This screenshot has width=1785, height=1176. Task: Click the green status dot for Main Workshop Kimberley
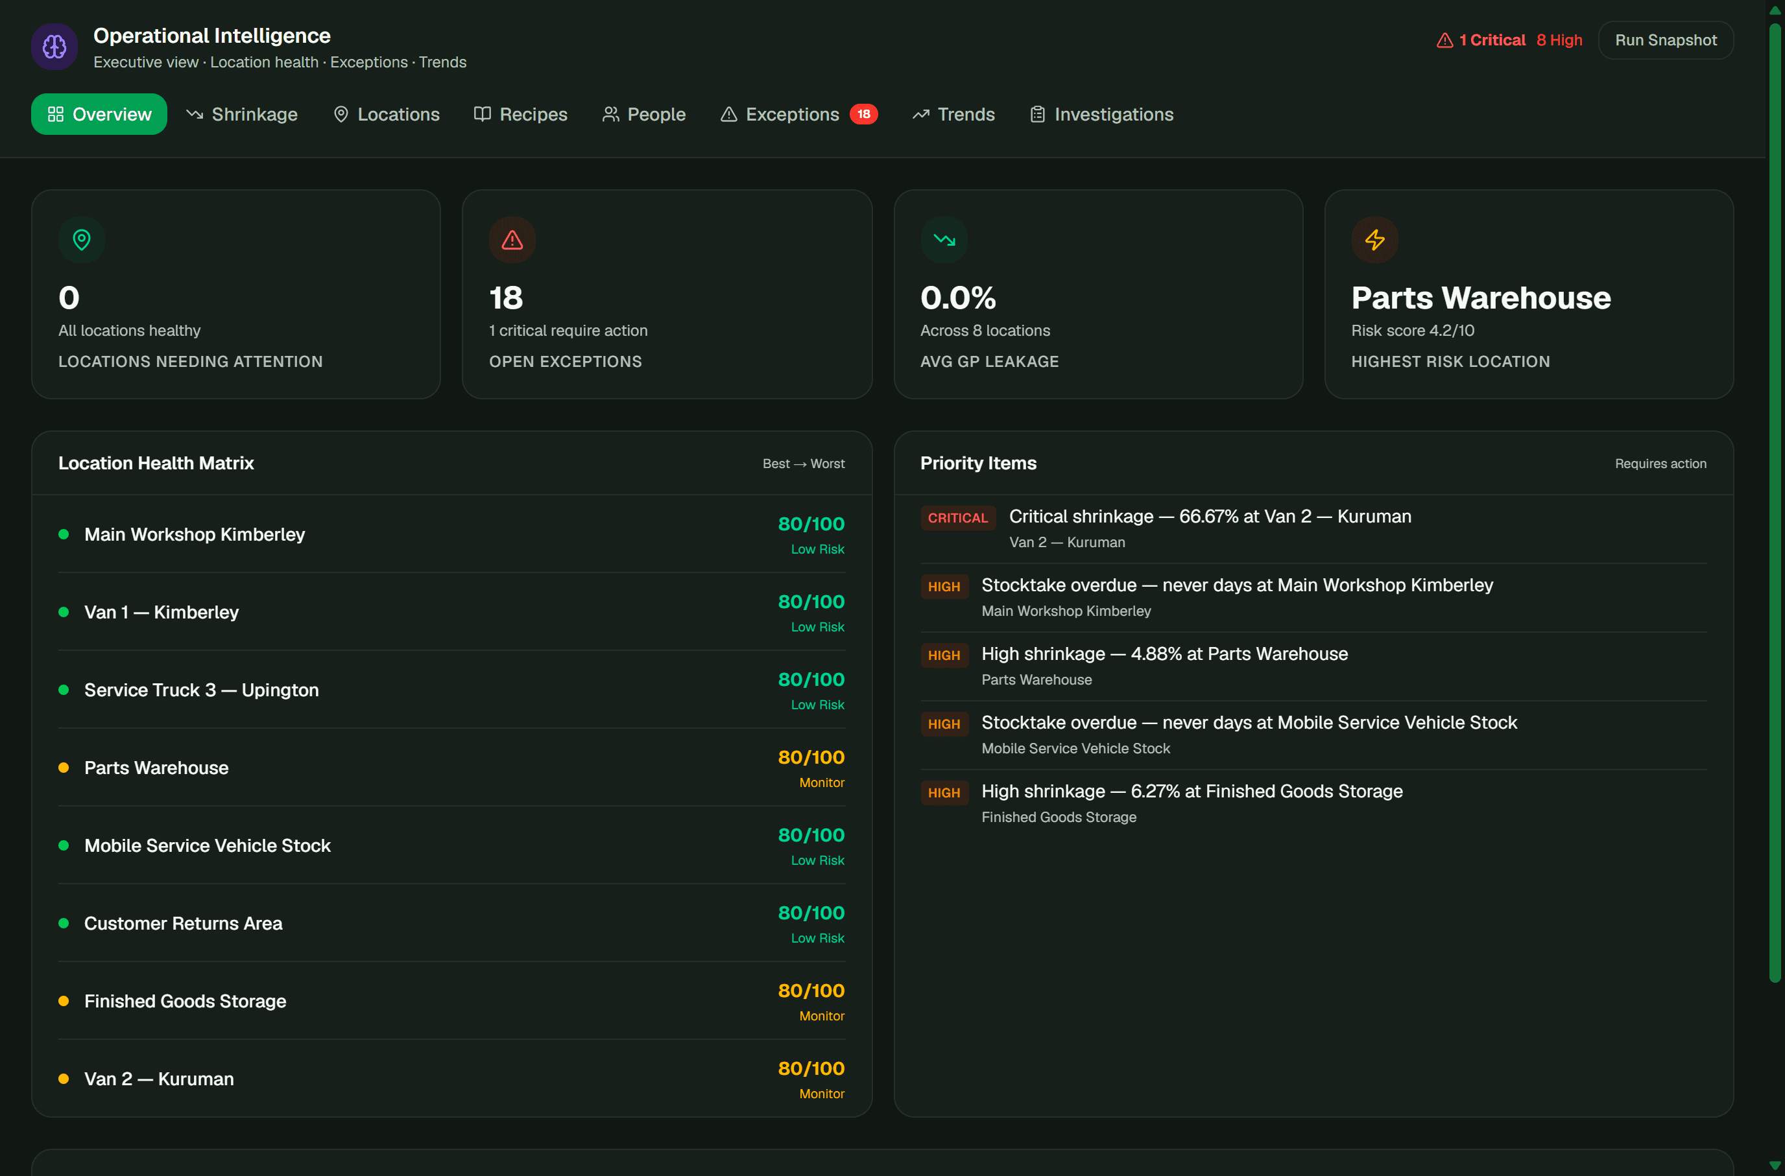(x=64, y=534)
